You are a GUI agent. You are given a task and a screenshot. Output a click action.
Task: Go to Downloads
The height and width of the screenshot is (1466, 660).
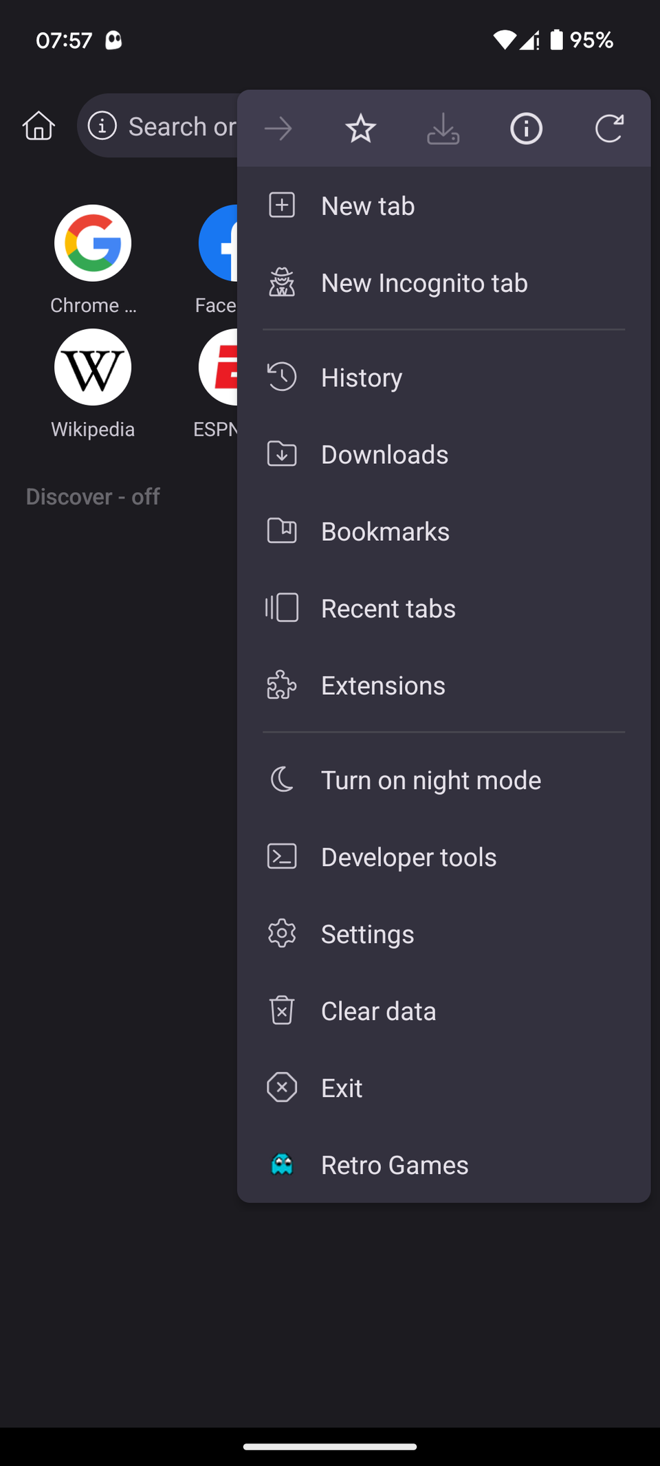click(x=384, y=454)
